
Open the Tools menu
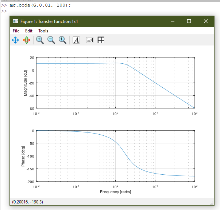tap(43, 31)
